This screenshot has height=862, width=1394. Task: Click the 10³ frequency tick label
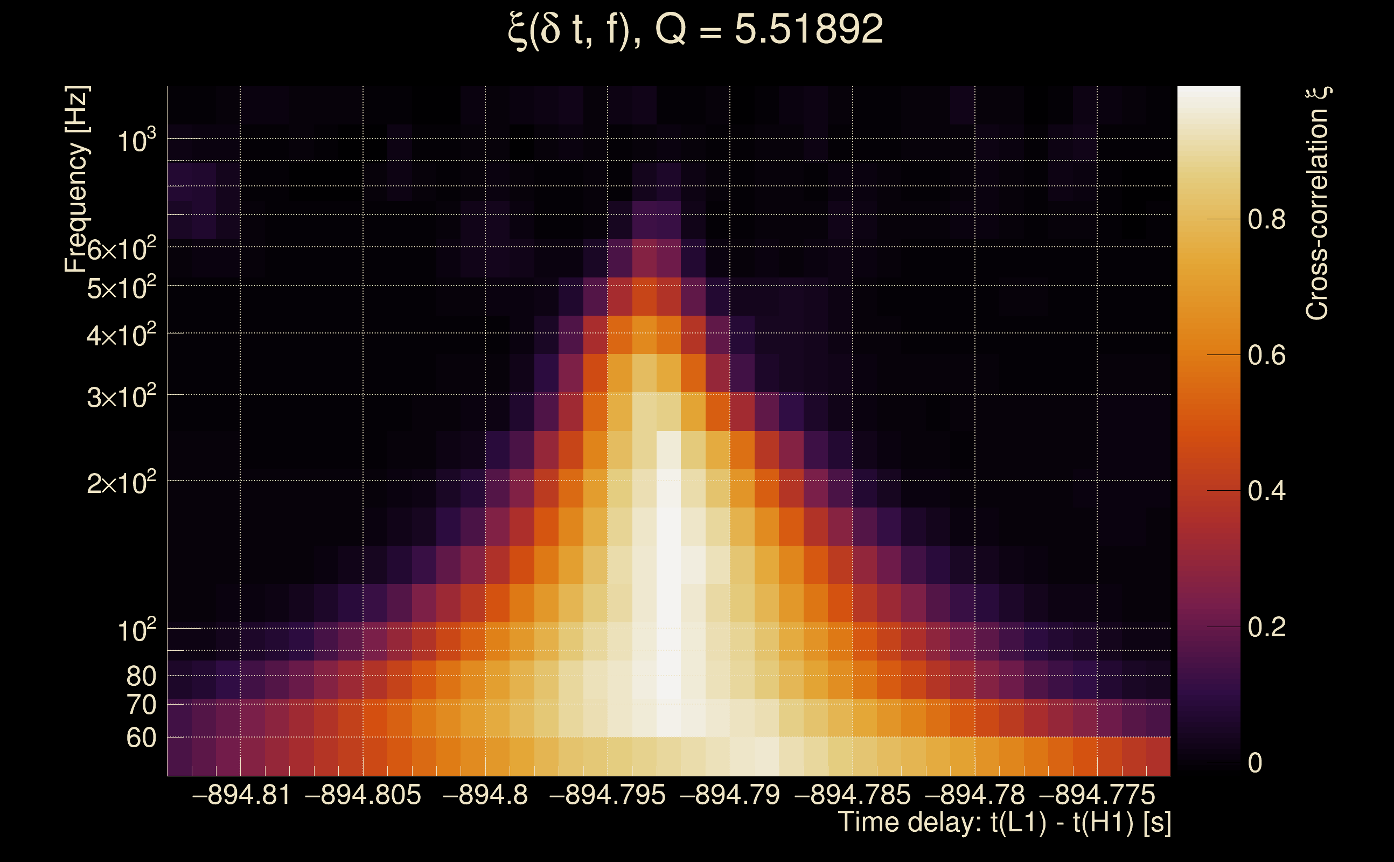pyautogui.click(x=136, y=141)
